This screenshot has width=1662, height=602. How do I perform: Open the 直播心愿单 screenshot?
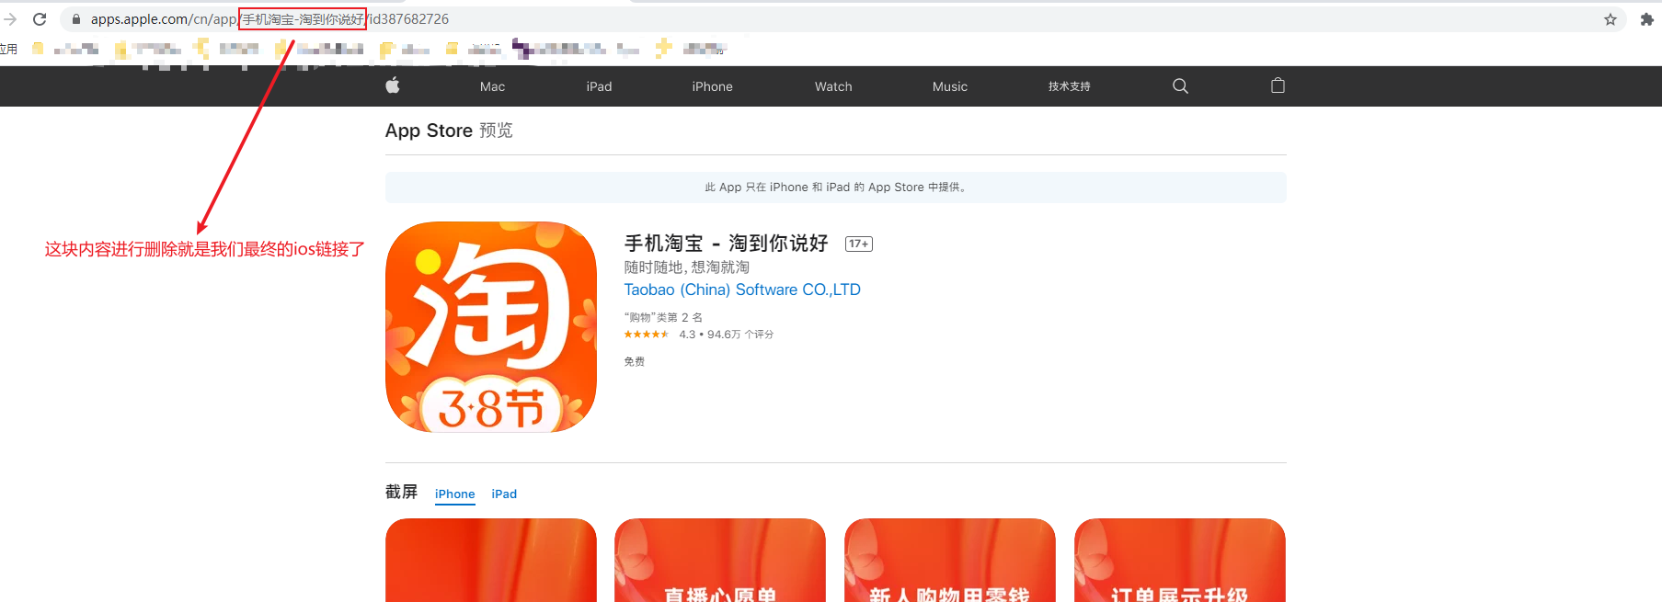tap(720, 560)
